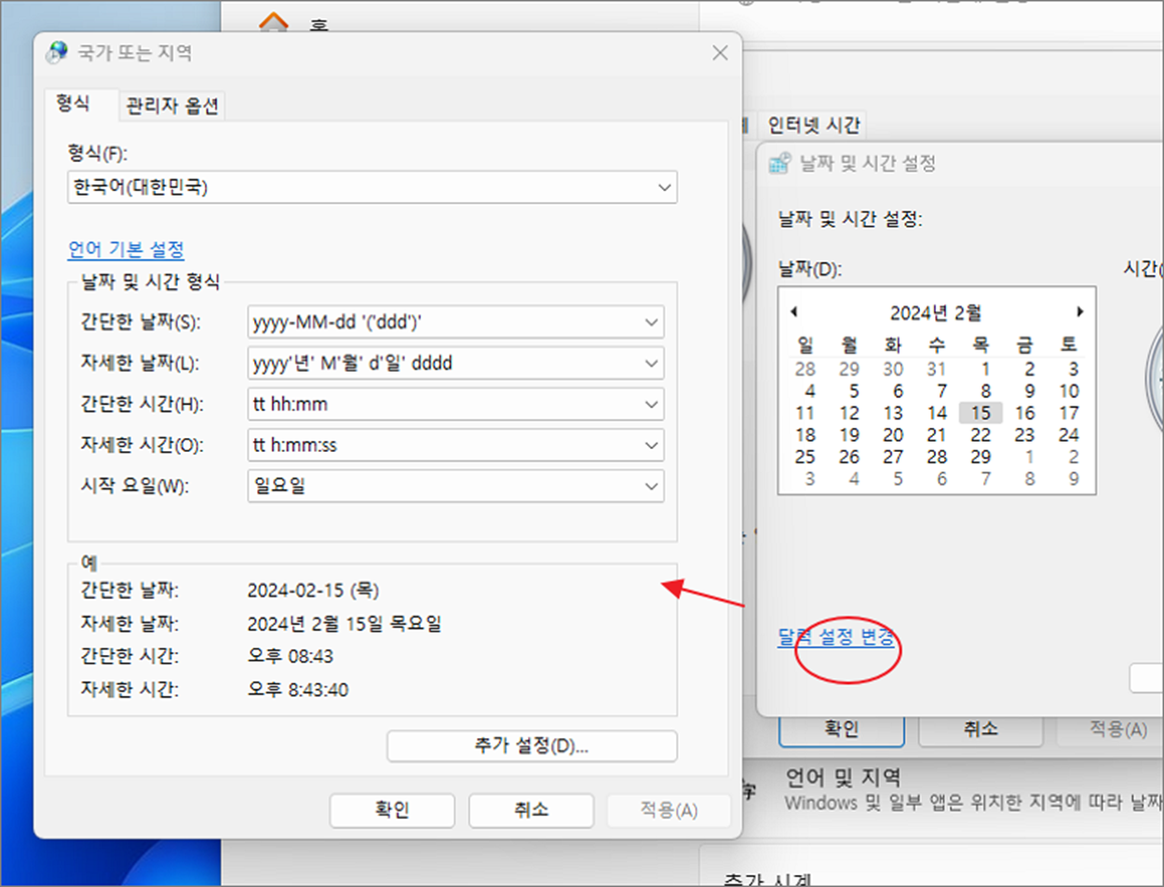This screenshot has width=1164, height=887.
Task: Click 취소 in the background date-time window
Action: tap(981, 729)
